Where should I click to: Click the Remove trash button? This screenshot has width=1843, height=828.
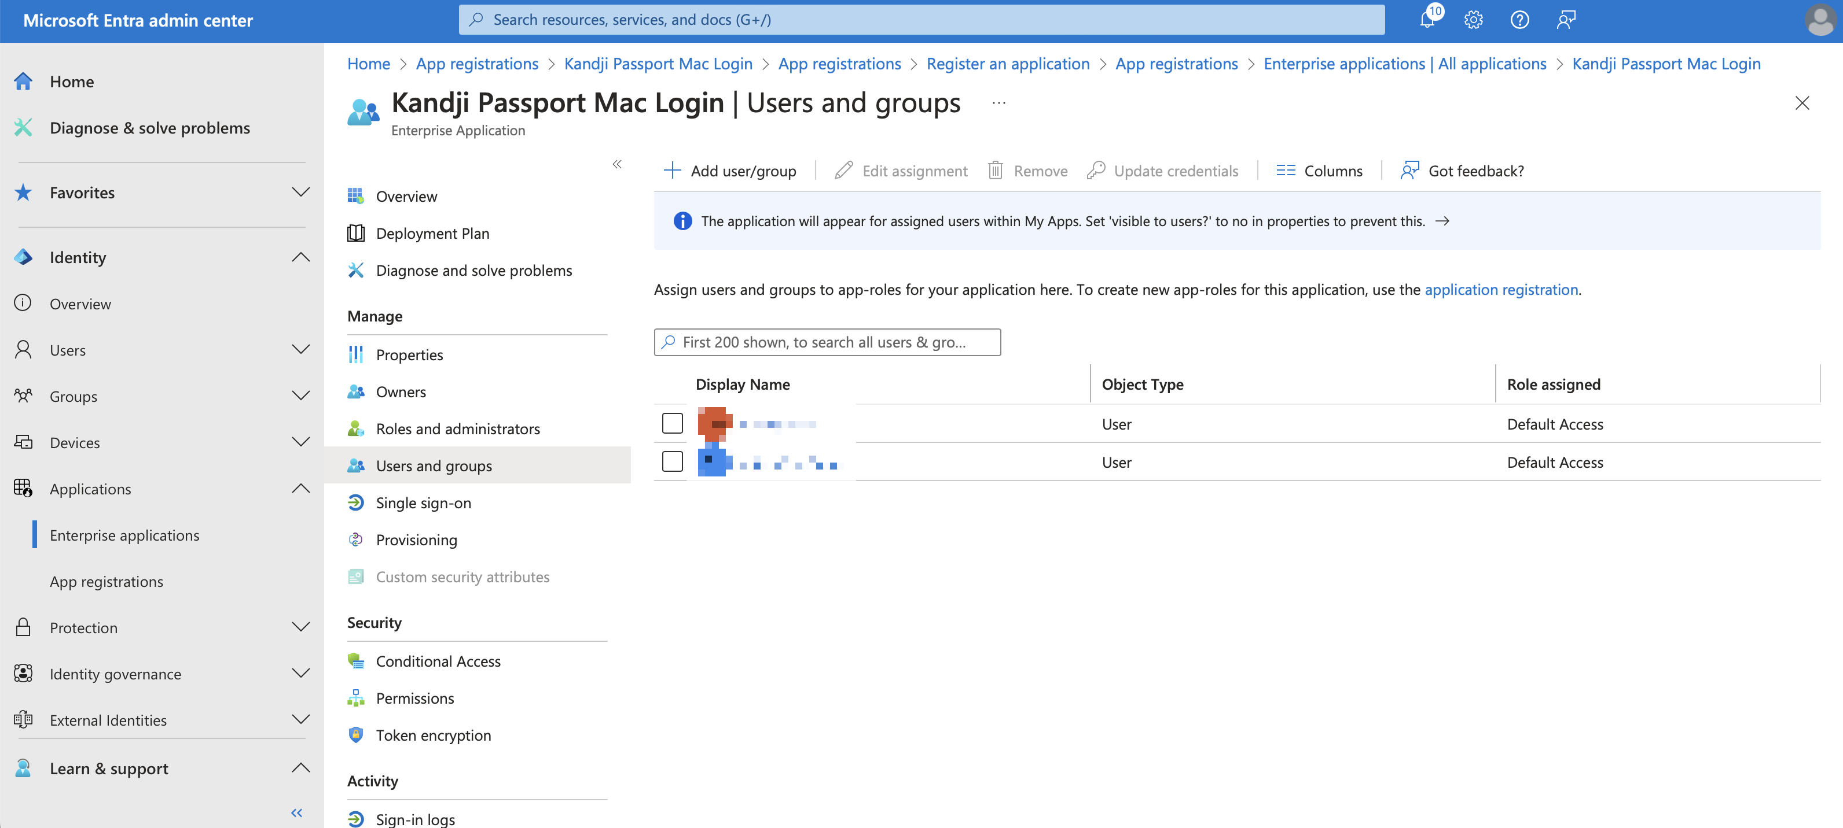click(x=1027, y=171)
